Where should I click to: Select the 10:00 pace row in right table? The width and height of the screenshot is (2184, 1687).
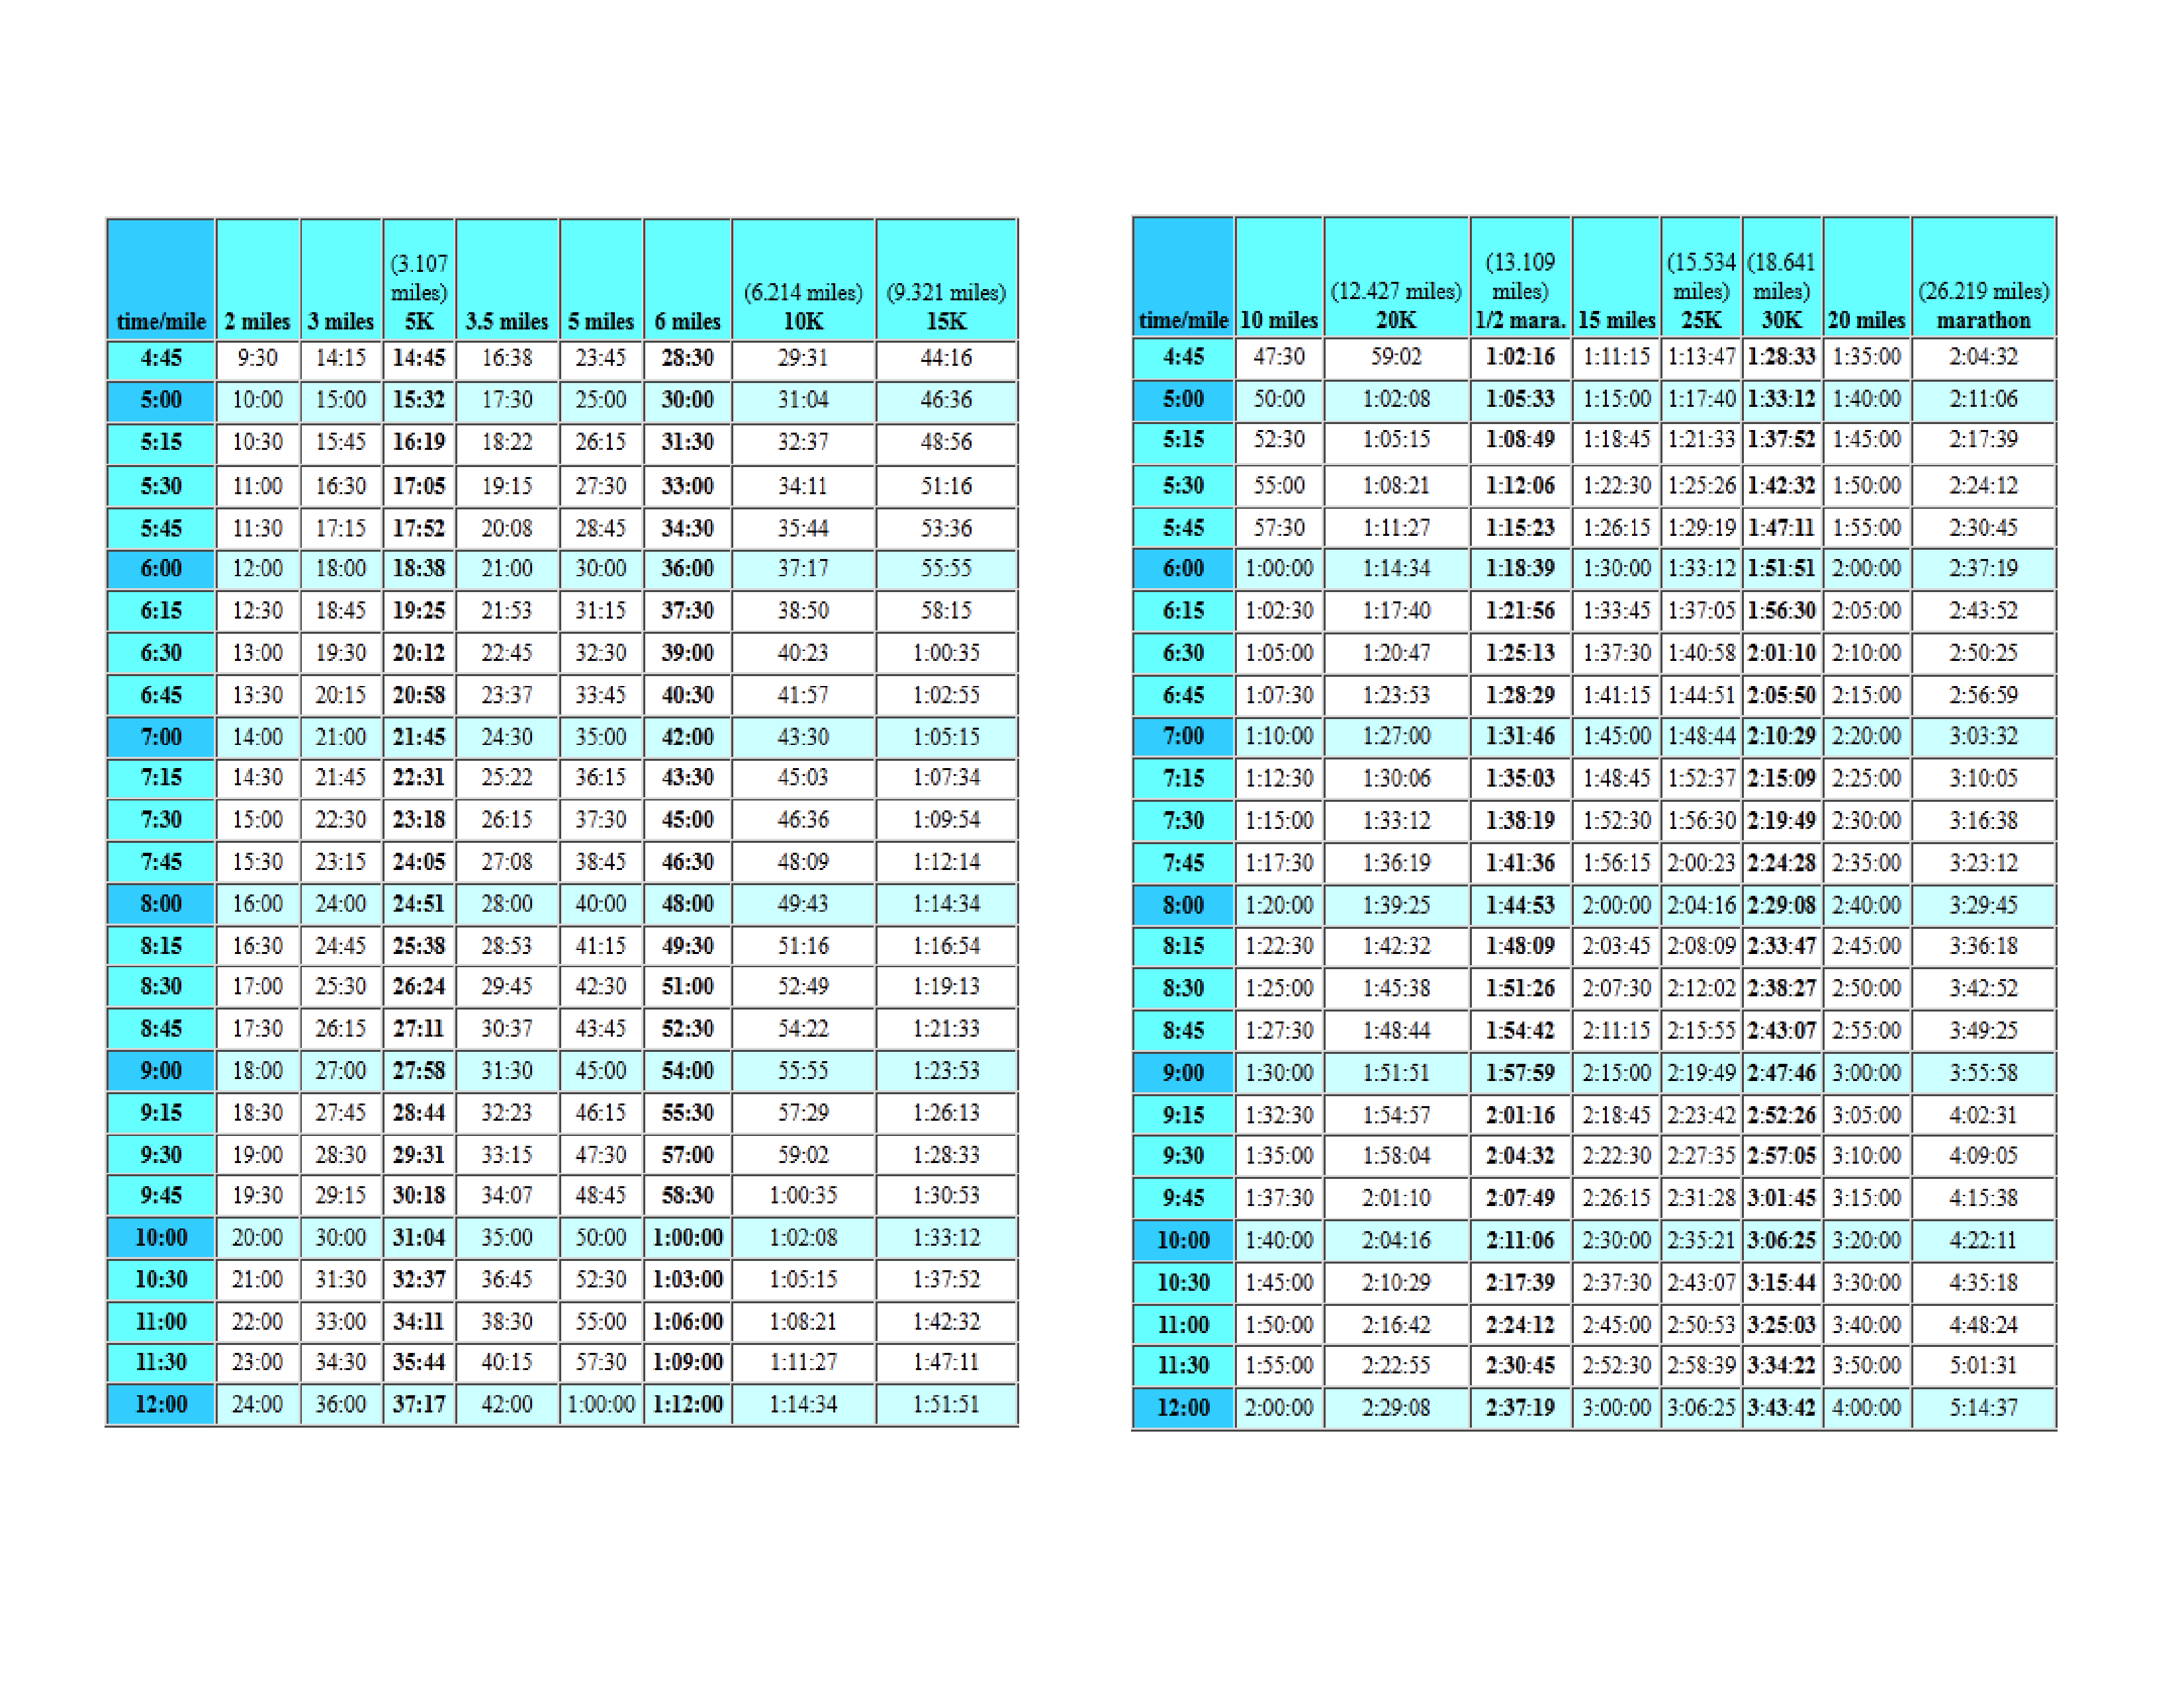[1183, 1240]
